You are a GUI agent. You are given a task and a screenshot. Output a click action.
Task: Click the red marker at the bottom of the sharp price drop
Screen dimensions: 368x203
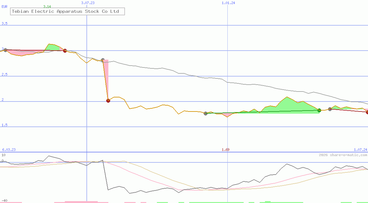[108, 101]
